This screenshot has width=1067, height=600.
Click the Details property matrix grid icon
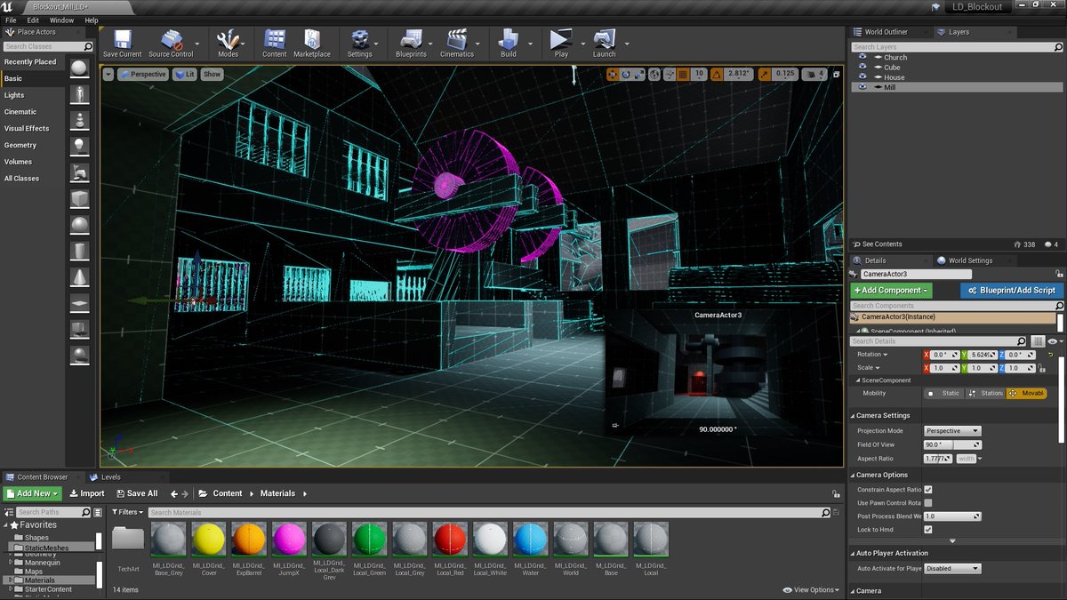click(x=1038, y=341)
